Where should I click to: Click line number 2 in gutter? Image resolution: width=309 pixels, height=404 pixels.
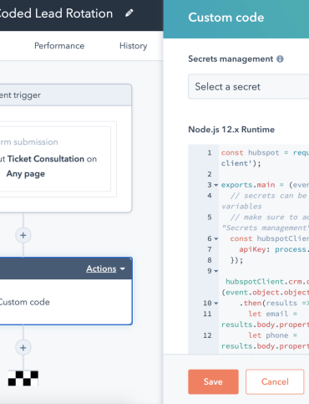[210, 174]
